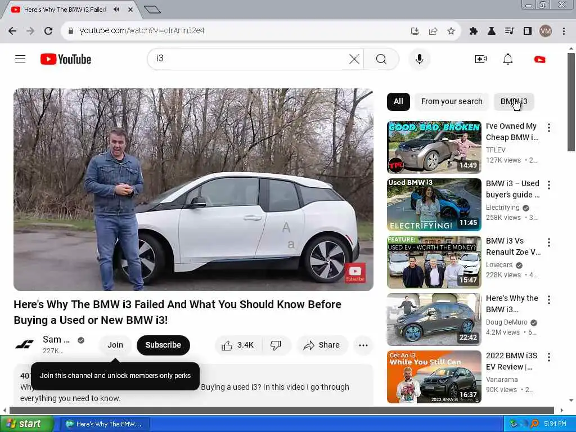Viewport: 576px width, 432px height.
Task: Click taskbar item Here's Why The BMW
Action: click(104, 424)
